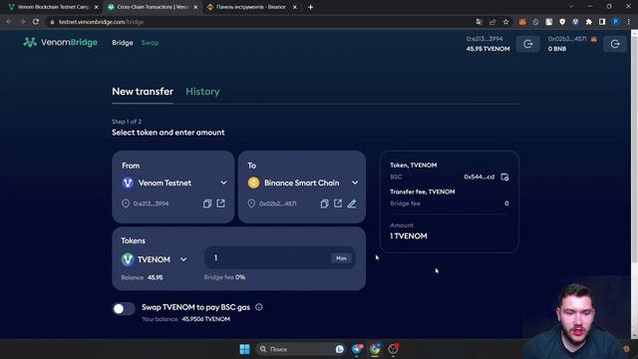Open the browser extensions puzzle menu
Screen dimensions: 638x359
coord(589,22)
